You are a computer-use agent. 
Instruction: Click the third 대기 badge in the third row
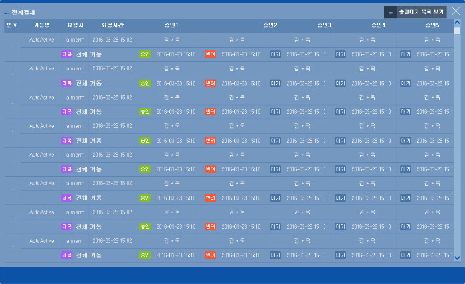tap(405, 112)
